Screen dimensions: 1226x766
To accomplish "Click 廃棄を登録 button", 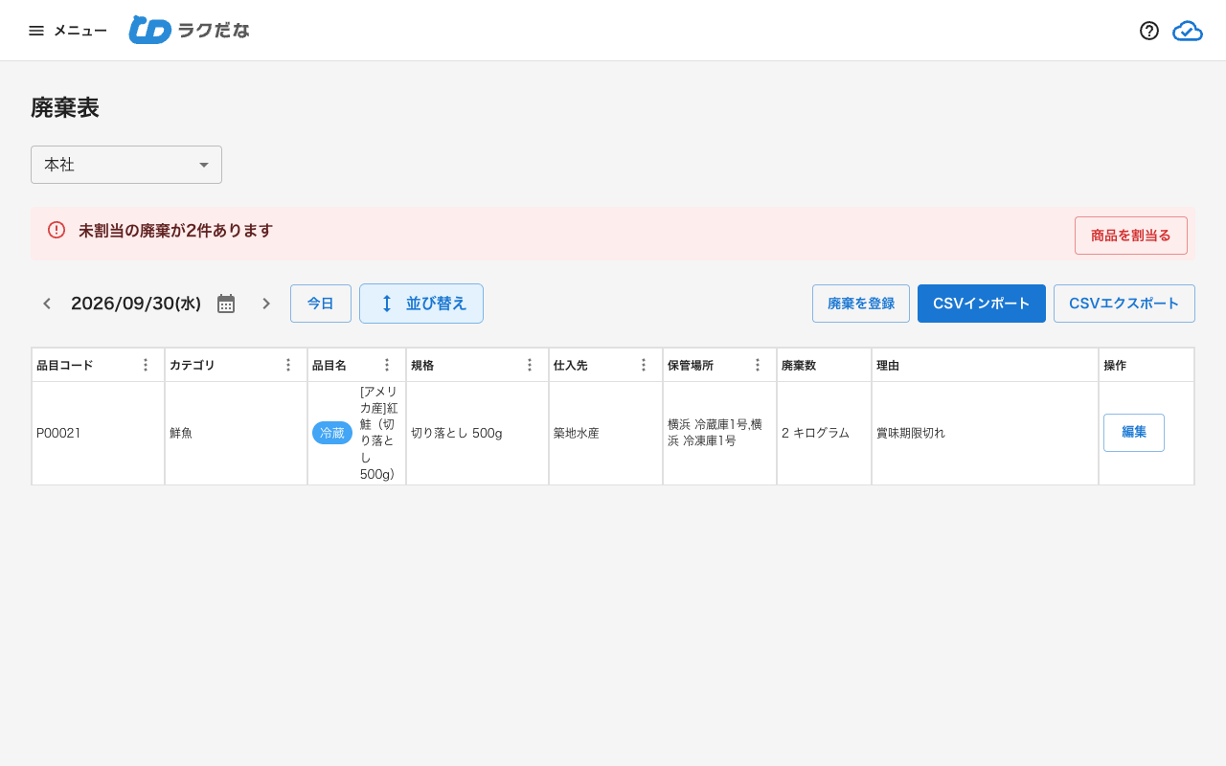I will point(861,304).
